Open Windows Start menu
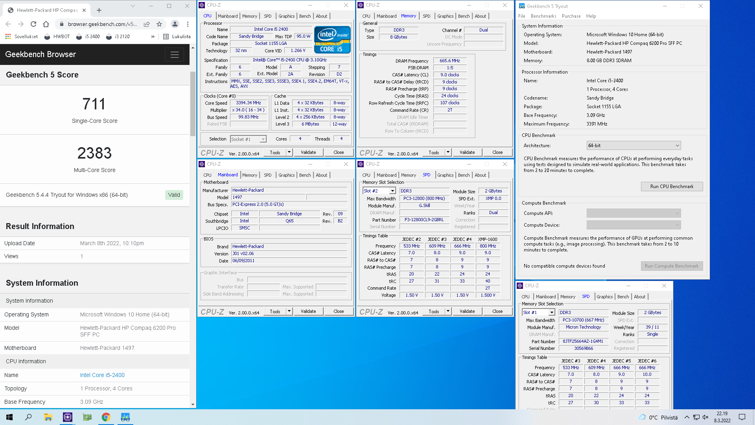 [9, 417]
